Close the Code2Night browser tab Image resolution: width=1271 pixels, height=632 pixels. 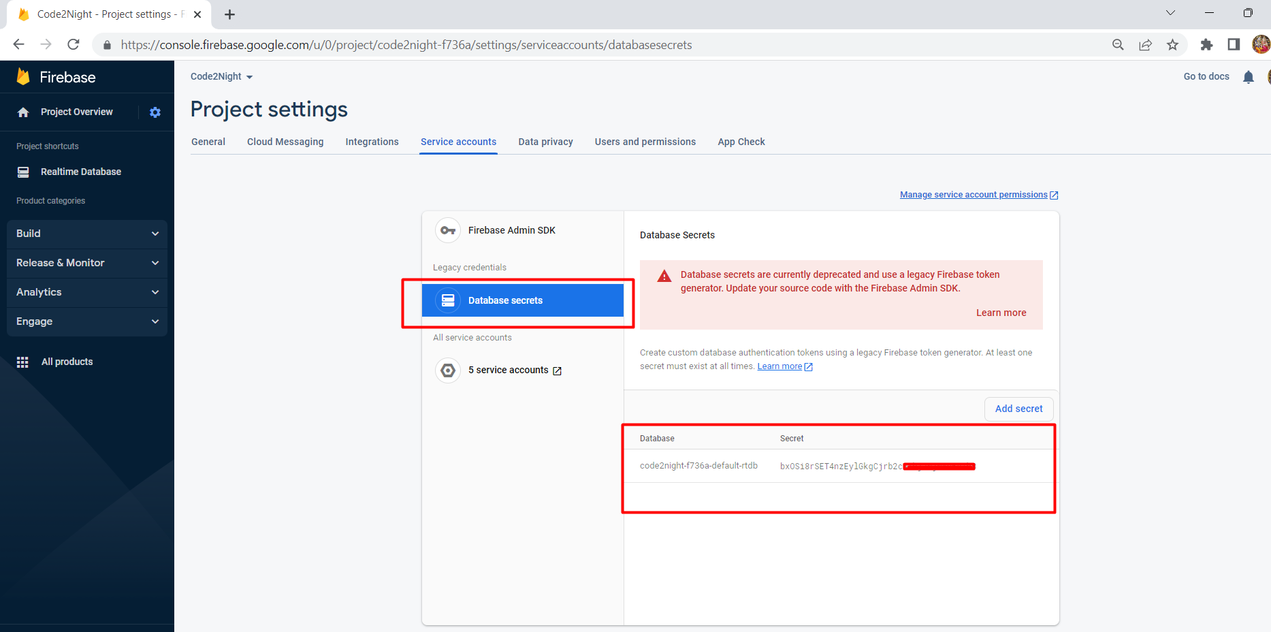click(197, 14)
